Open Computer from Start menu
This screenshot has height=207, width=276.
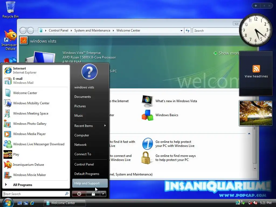click(x=90, y=135)
